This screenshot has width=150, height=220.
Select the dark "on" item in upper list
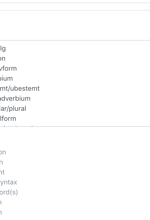tap(3, 58)
